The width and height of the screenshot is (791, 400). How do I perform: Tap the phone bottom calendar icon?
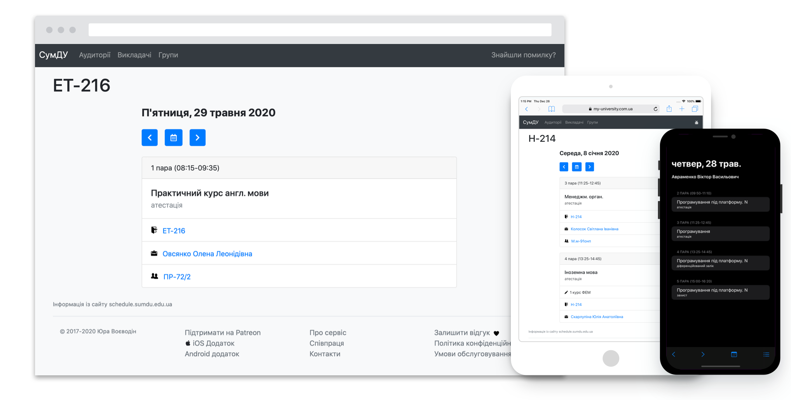[x=734, y=354]
